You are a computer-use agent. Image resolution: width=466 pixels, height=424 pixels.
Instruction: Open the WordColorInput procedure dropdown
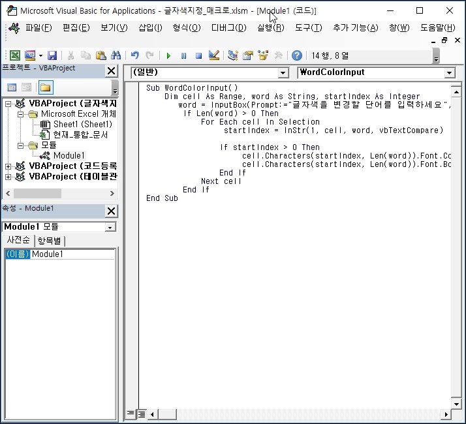click(449, 72)
